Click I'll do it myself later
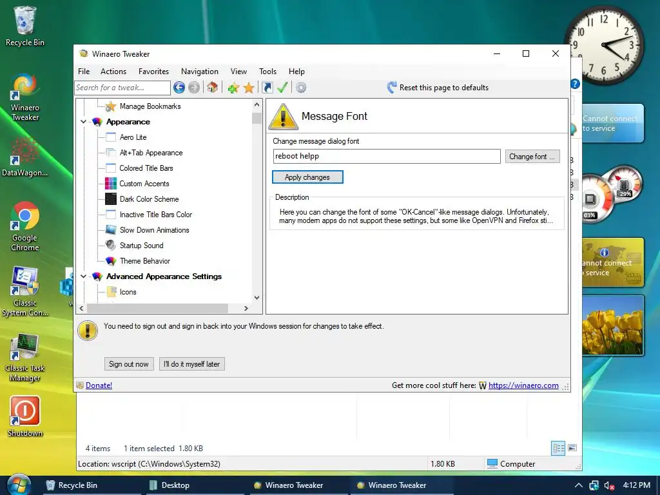 pyautogui.click(x=192, y=364)
